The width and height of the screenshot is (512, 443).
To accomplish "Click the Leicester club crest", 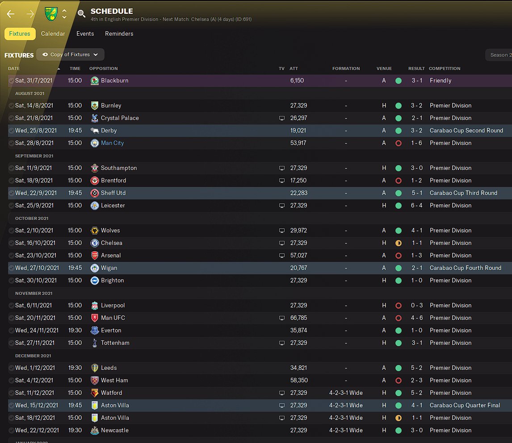I will pos(95,206).
